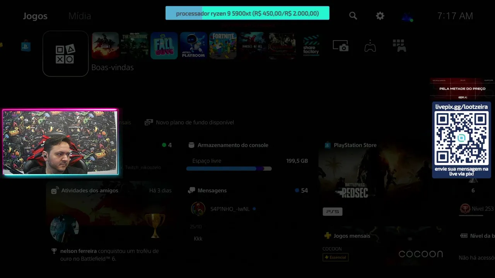
Task: Open the red game tile beside Share Factory
Action: 282,46
